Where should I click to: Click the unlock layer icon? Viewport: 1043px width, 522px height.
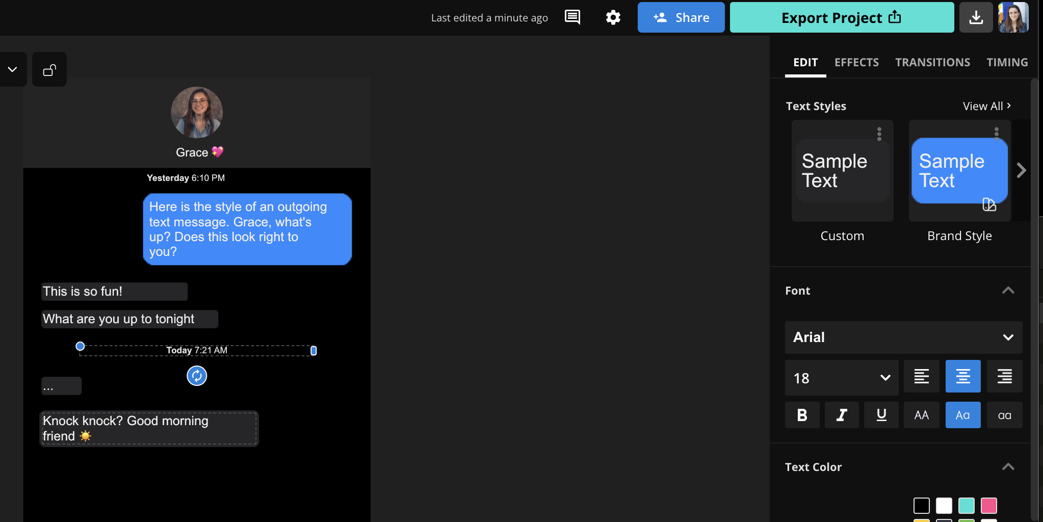49,69
